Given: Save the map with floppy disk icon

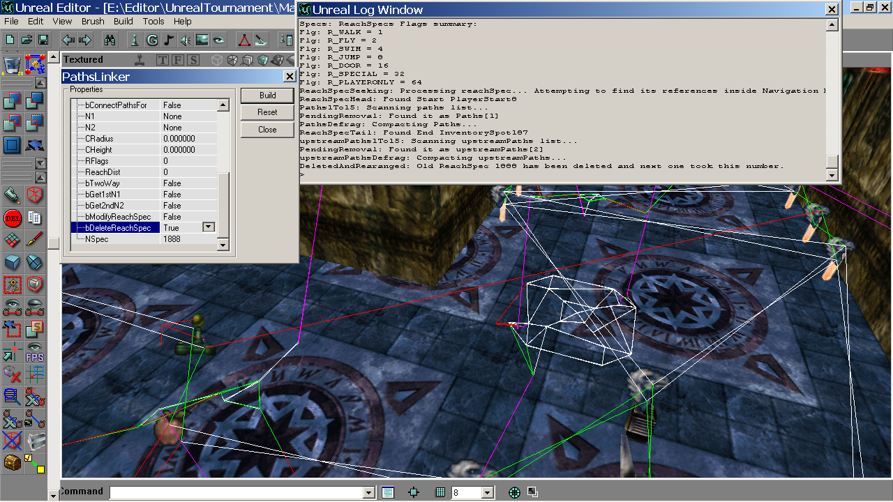Looking at the screenshot, I should pos(43,40).
